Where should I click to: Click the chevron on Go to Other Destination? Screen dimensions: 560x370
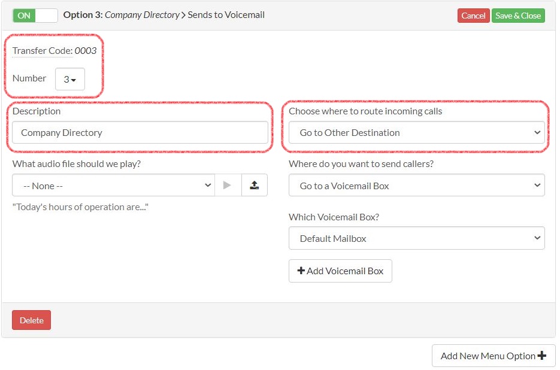point(538,132)
